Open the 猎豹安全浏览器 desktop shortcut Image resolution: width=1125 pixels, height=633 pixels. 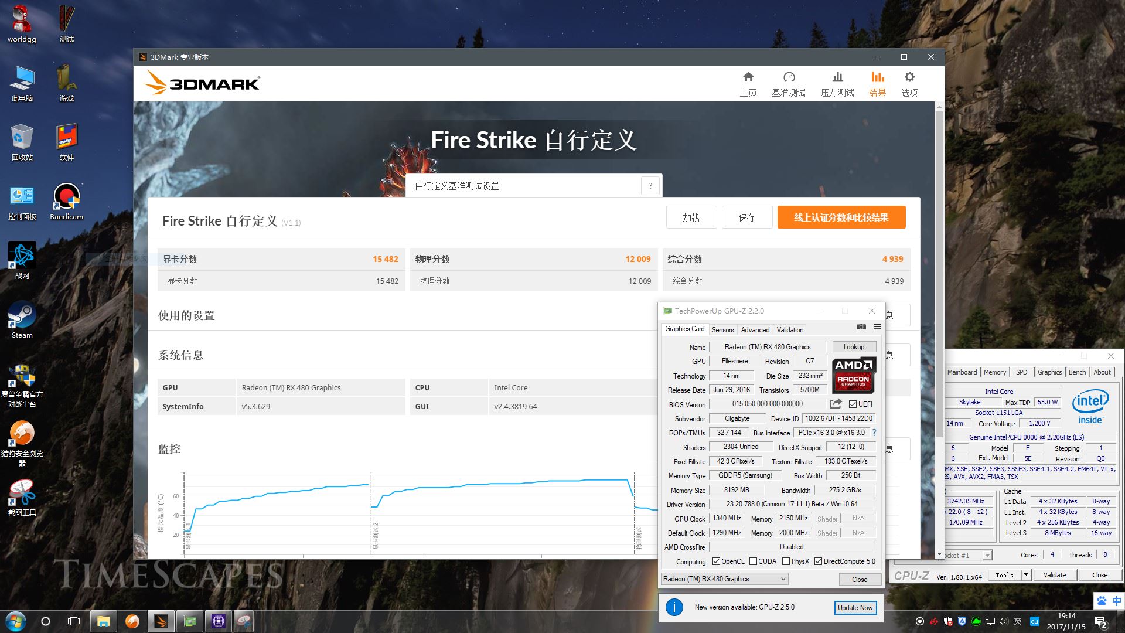22,444
